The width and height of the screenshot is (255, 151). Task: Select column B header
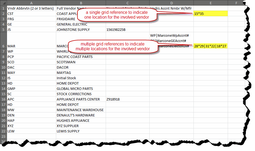(81, 3)
